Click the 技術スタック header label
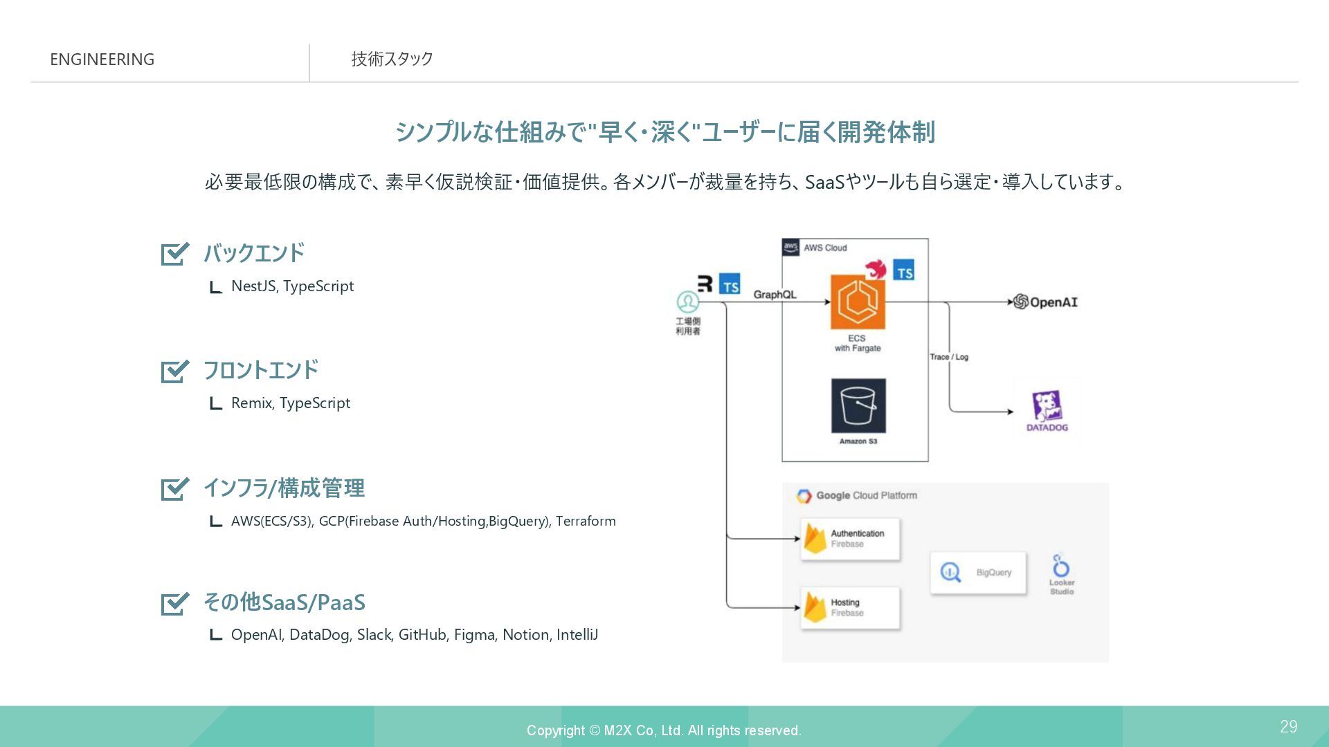Viewport: 1329px width, 747px height. coord(392,59)
